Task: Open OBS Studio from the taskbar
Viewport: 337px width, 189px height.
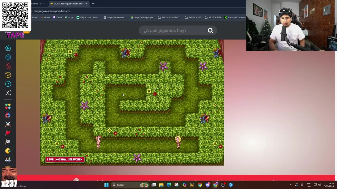Action: [223, 185]
